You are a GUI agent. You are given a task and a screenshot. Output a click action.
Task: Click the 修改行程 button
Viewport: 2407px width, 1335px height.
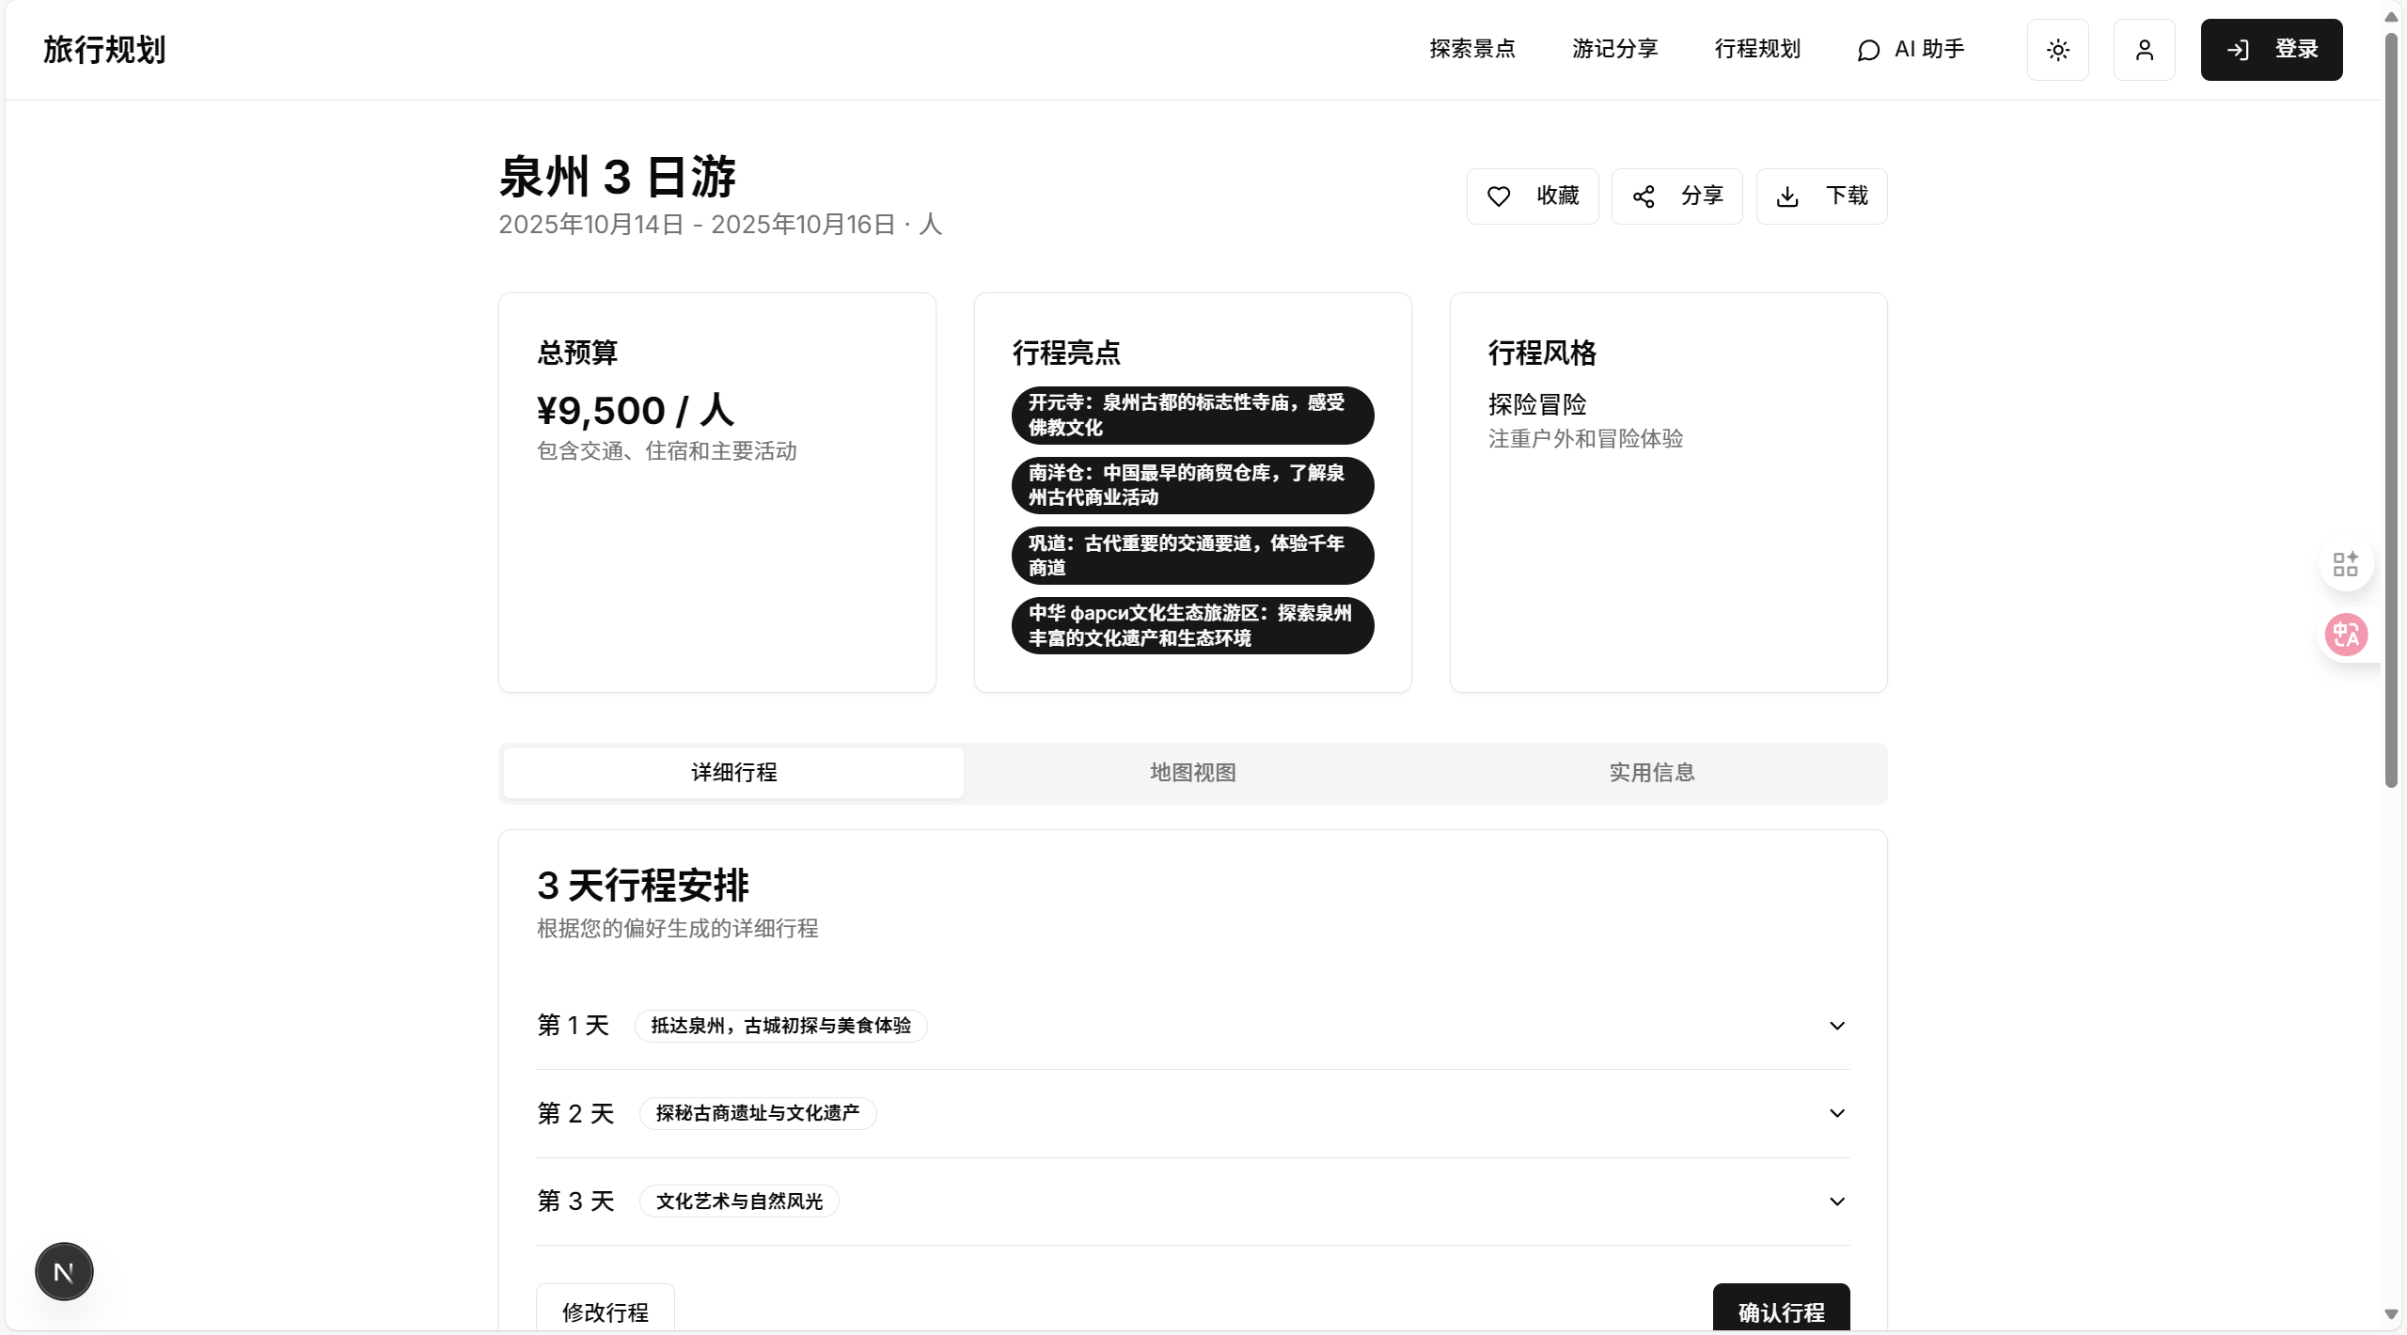click(605, 1311)
